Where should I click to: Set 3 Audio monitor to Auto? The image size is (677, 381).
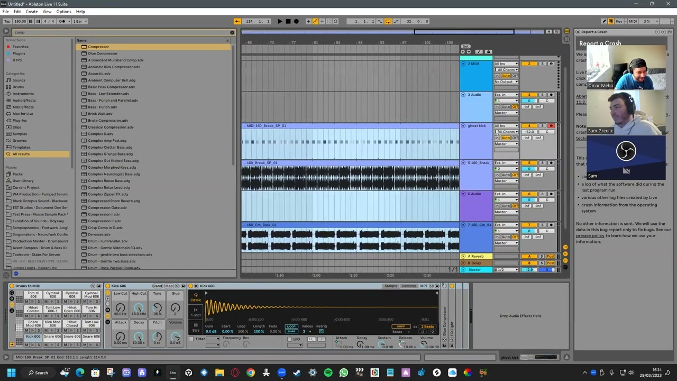(506, 107)
